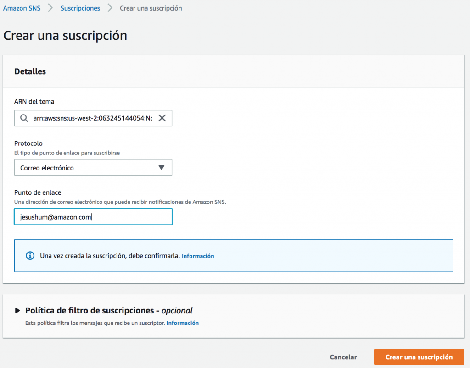The image size is (470, 368).
Task: Focus the ARN del tema search field
Action: pyautogui.click(x=92, y=118)
